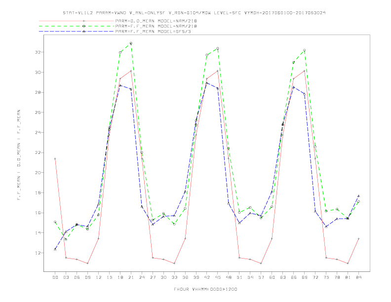Click green circle peak marker at hour 45
Image resolution: width=391 pixels, height=302 pixels.
(x=218, y=48)
